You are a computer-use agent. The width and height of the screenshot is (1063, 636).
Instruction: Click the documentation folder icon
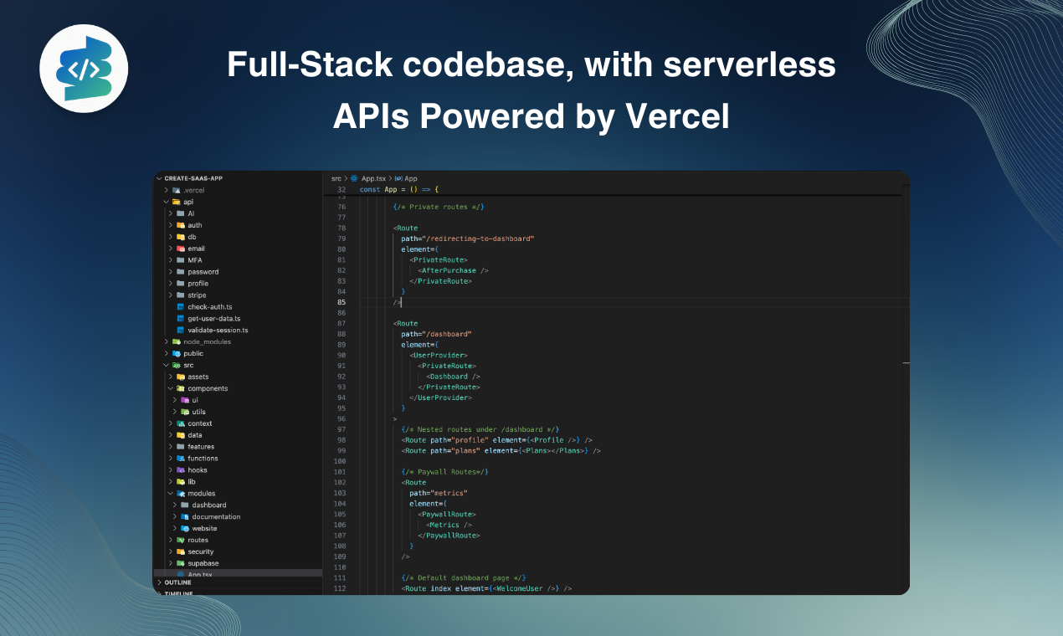[x=185, y=516]
